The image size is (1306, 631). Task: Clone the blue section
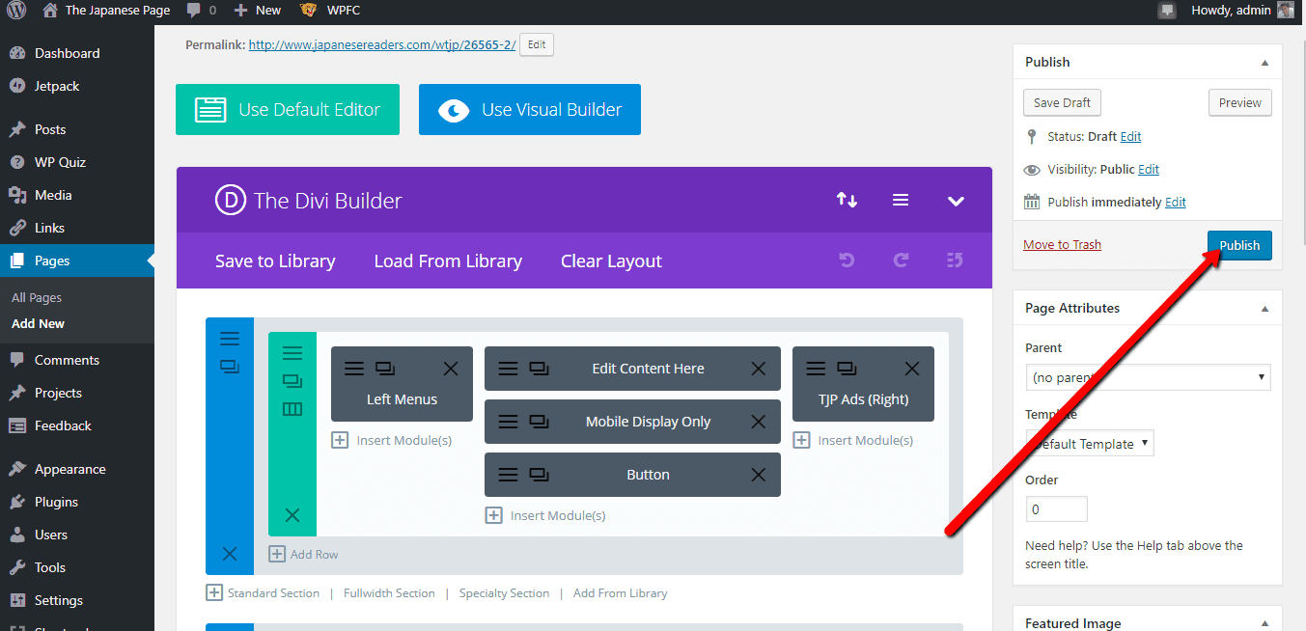[230, 367]
